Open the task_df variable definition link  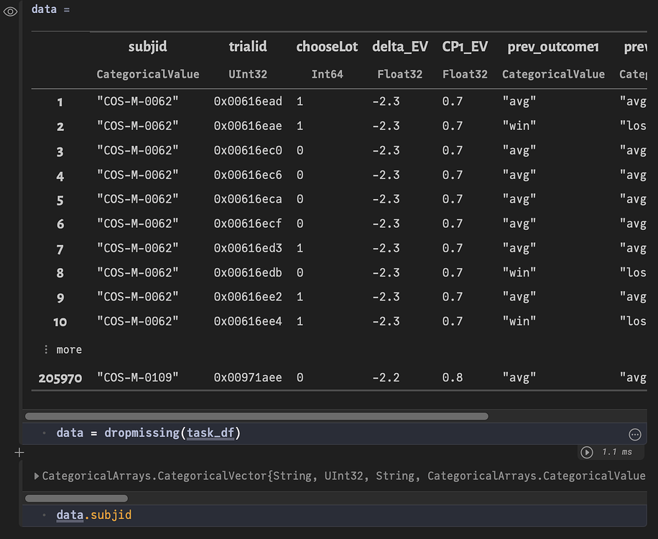(211, 433)
